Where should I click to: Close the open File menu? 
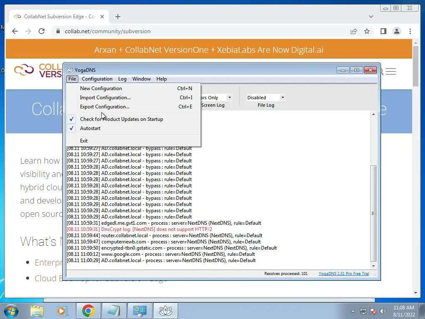[72, 79]
